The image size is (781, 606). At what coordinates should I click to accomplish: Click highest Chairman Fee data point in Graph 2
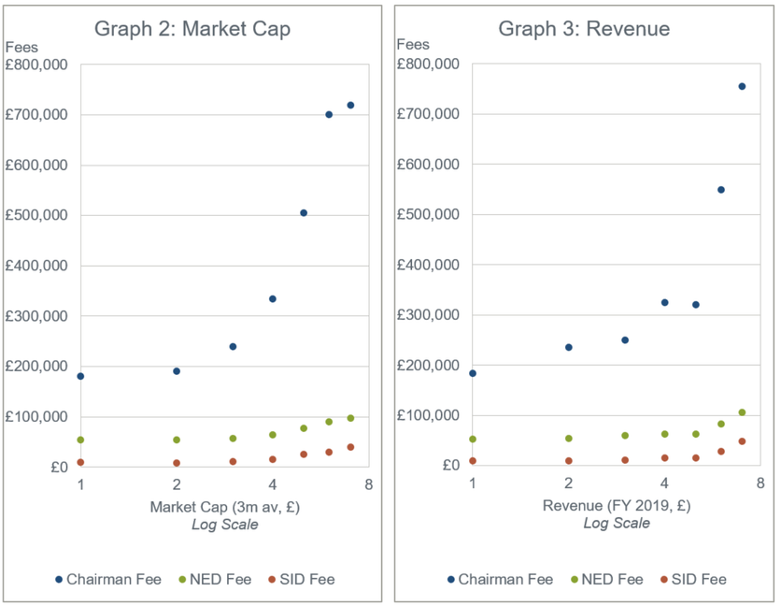(x=350, y=106)
